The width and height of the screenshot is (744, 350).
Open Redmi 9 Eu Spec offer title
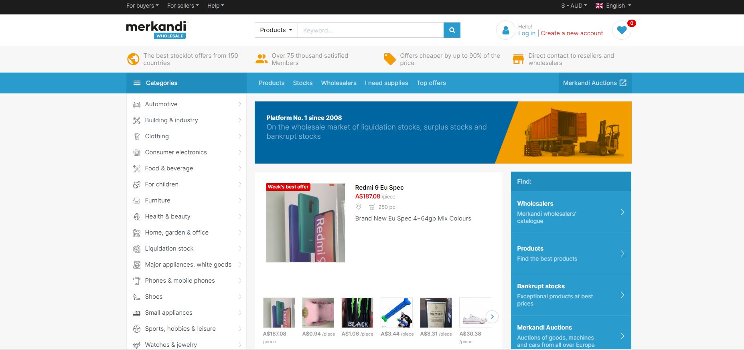pos(379,188)
